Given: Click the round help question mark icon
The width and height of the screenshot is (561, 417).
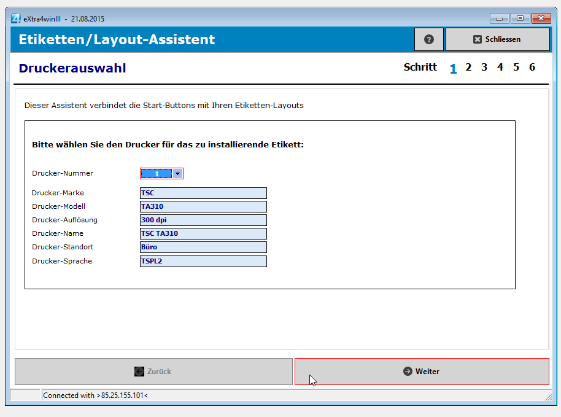Looking at the screenshot, I should 428,39.
